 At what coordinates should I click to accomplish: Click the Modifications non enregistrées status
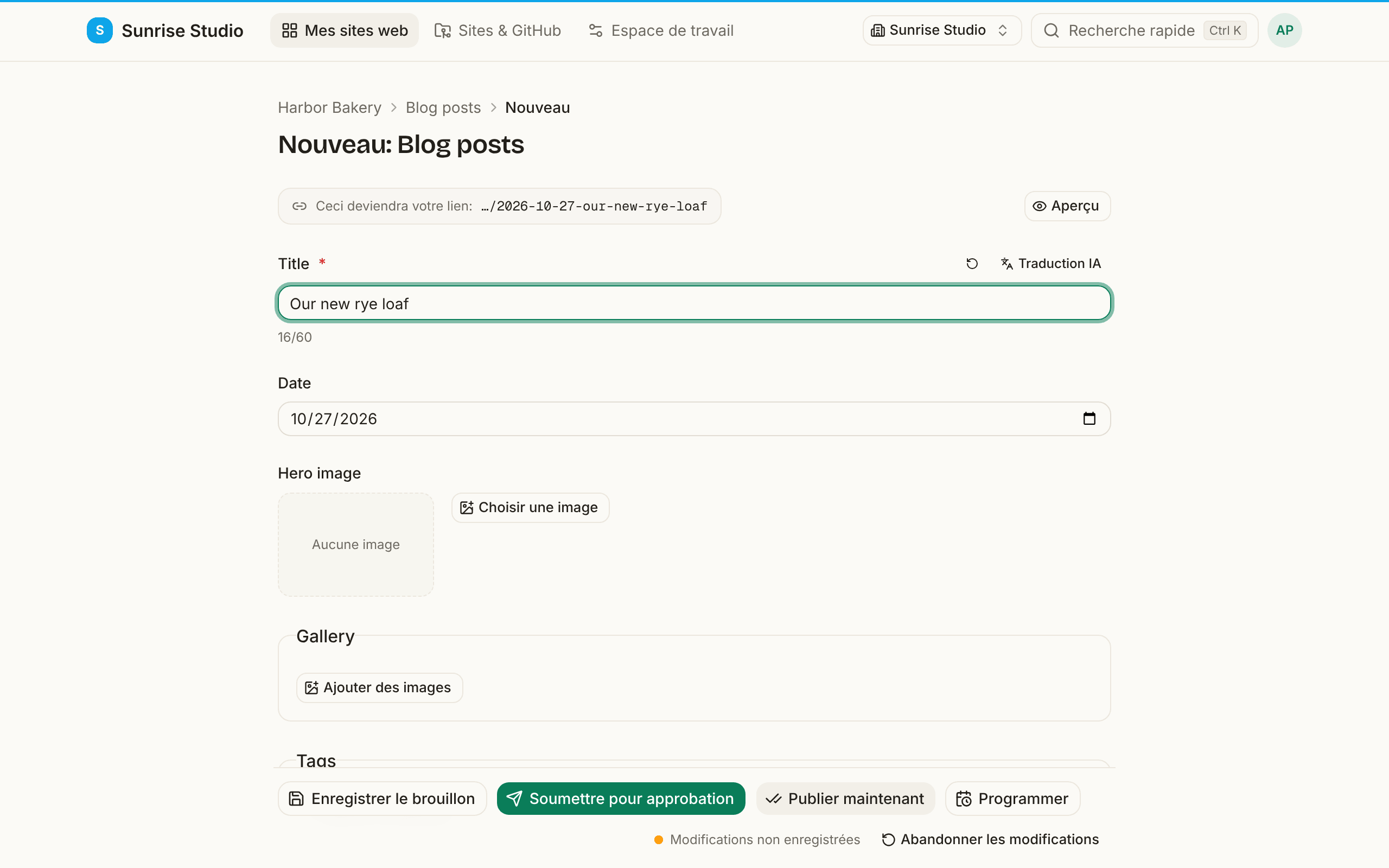(x=757, y=839)
